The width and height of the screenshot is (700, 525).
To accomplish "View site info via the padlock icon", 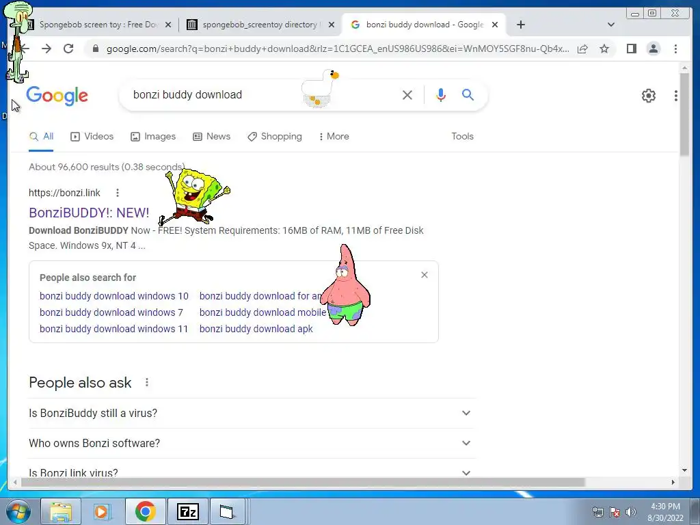I will pyautogui.click(x=96, y=49).
